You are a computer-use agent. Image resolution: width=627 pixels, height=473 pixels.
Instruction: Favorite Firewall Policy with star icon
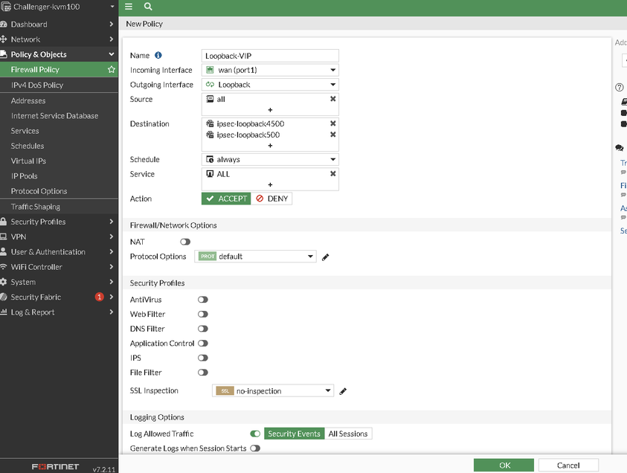(x=111, y=70)
